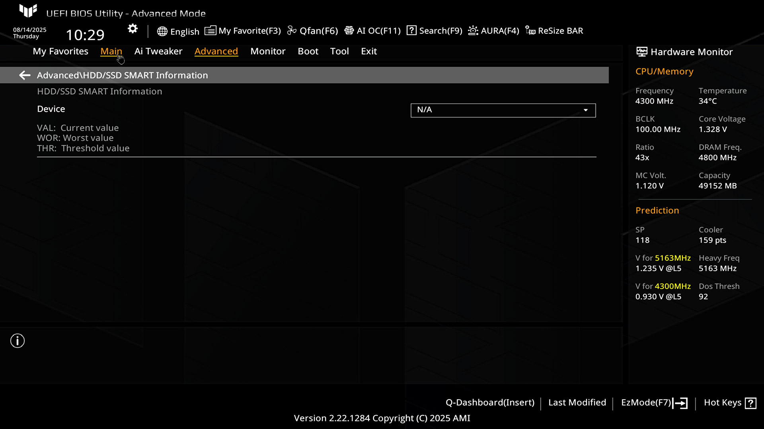Screen dimensions: 764x429
Task: Open My Favorite list icon
Action: [210, 31]
